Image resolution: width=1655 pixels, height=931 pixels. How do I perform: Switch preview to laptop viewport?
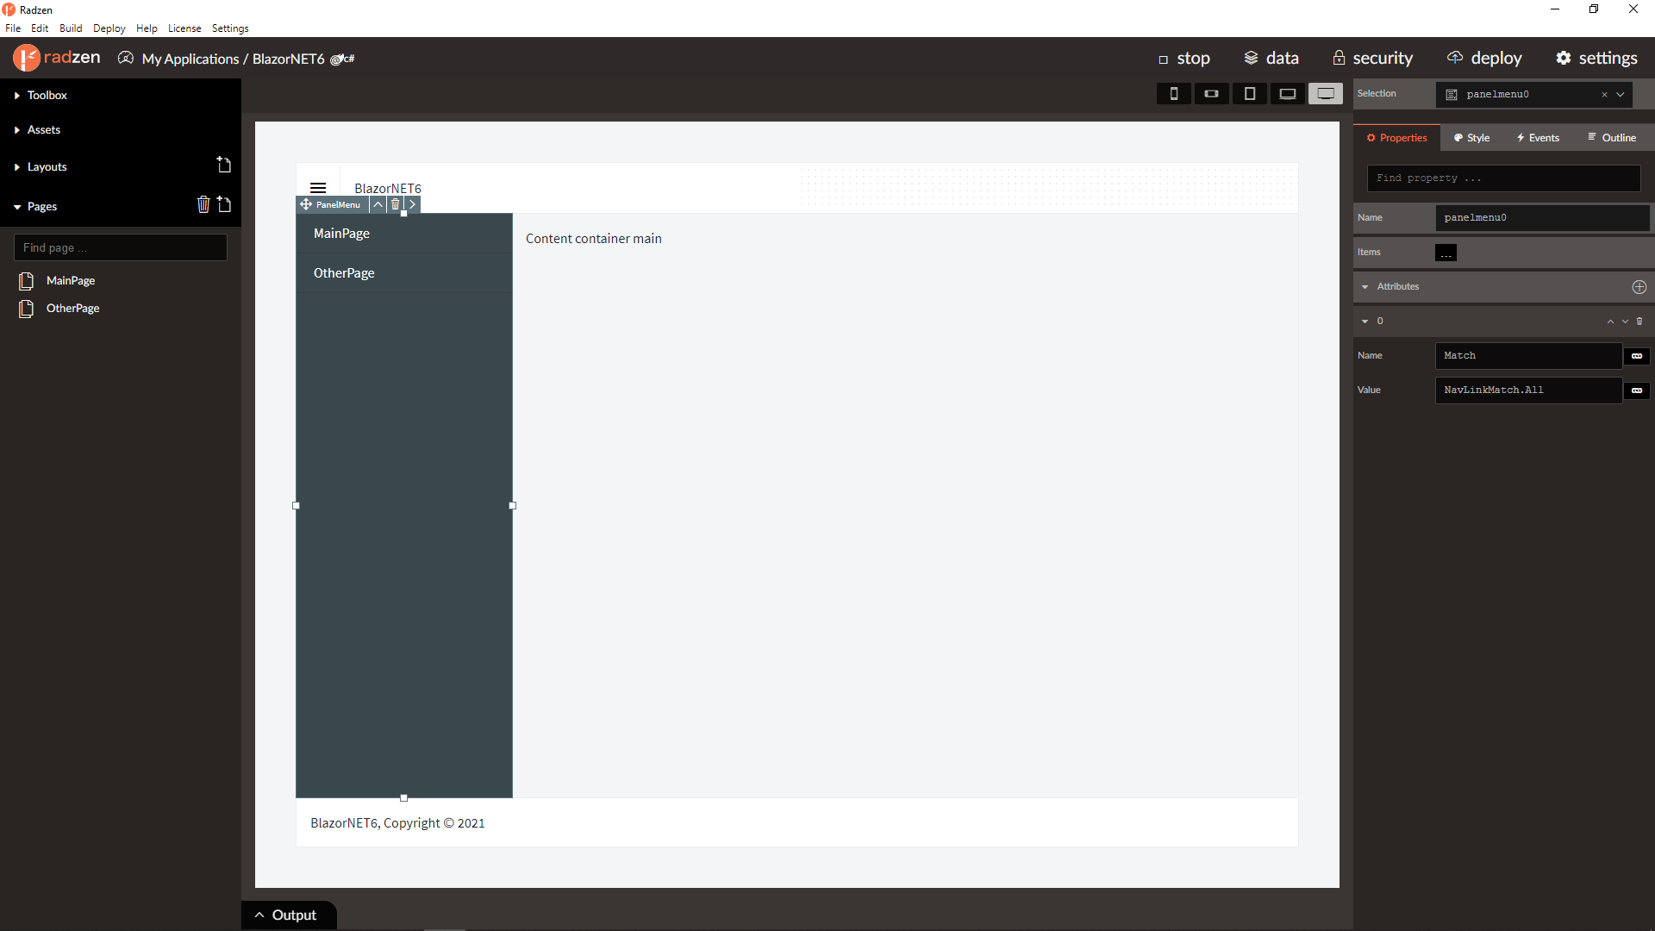1288,94
